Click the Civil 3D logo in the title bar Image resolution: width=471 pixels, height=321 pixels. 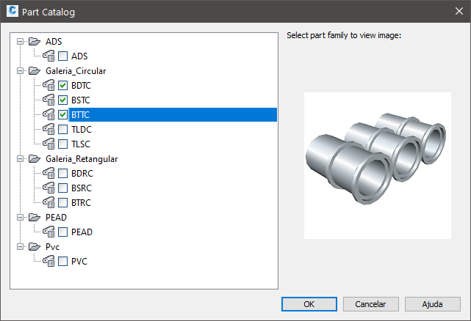pyautogui.click(x=12, y=11)
